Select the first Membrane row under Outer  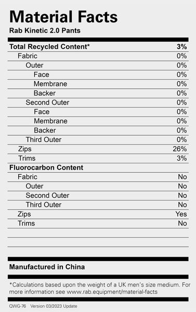[x=98, y=84]
